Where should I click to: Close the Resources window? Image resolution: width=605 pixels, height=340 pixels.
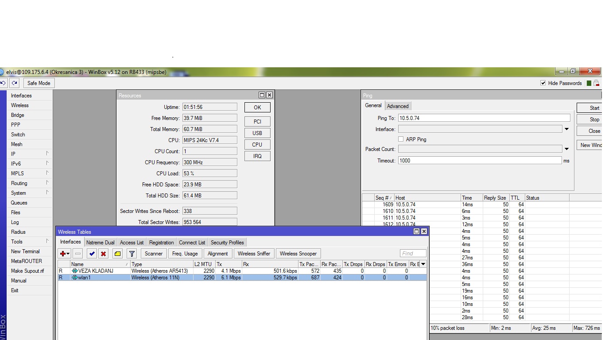click(x=269, y=95)
